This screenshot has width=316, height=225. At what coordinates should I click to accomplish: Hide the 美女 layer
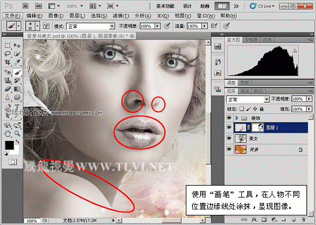coord(229,138)
